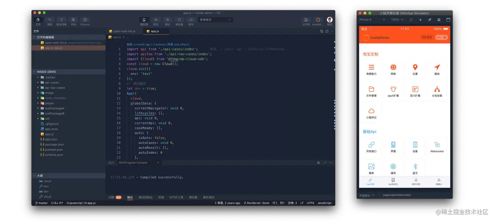The width and height of the screenshot is (495, 222).
Task: Click the grid icon in simulator toolbar
Action: click(439, 20)
